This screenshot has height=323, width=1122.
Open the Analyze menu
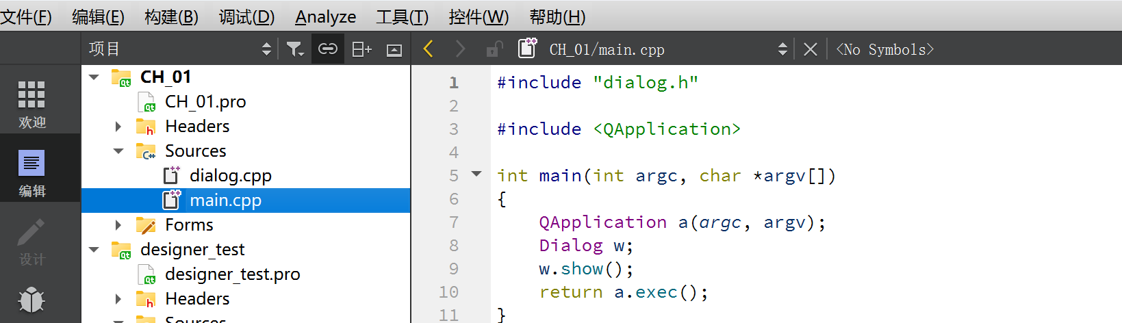coord(326,16)
